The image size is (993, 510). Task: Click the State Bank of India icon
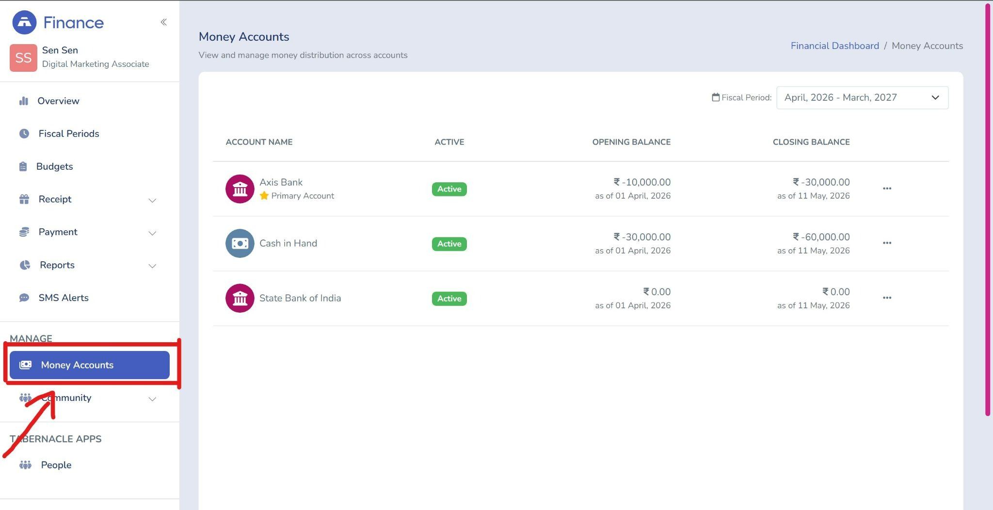pyautogui.click(x=240, y=298)
